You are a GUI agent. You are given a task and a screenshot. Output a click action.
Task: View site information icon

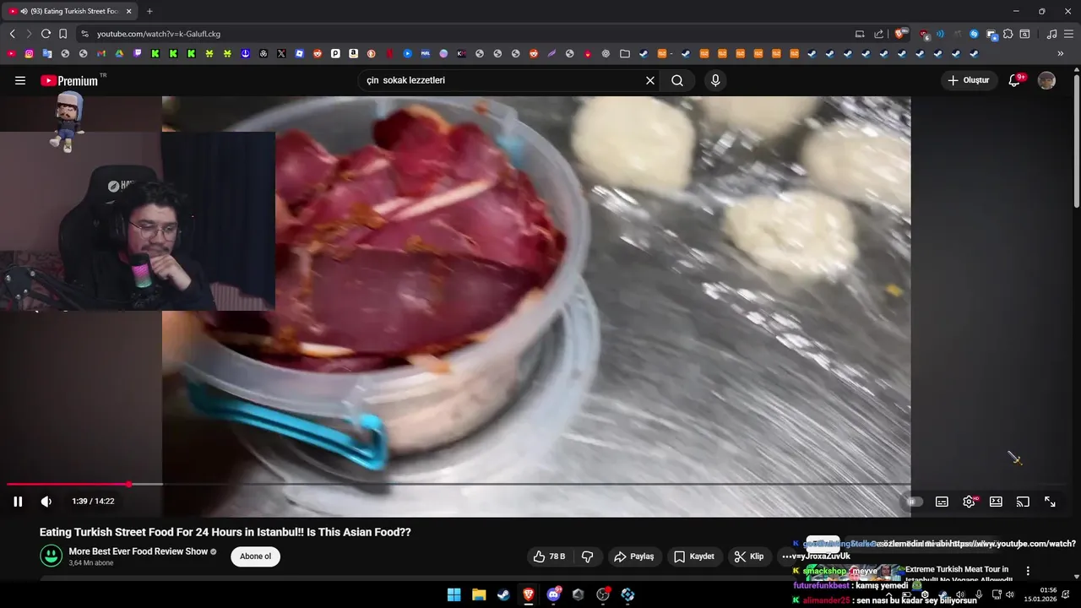click(x=84, y=34)
